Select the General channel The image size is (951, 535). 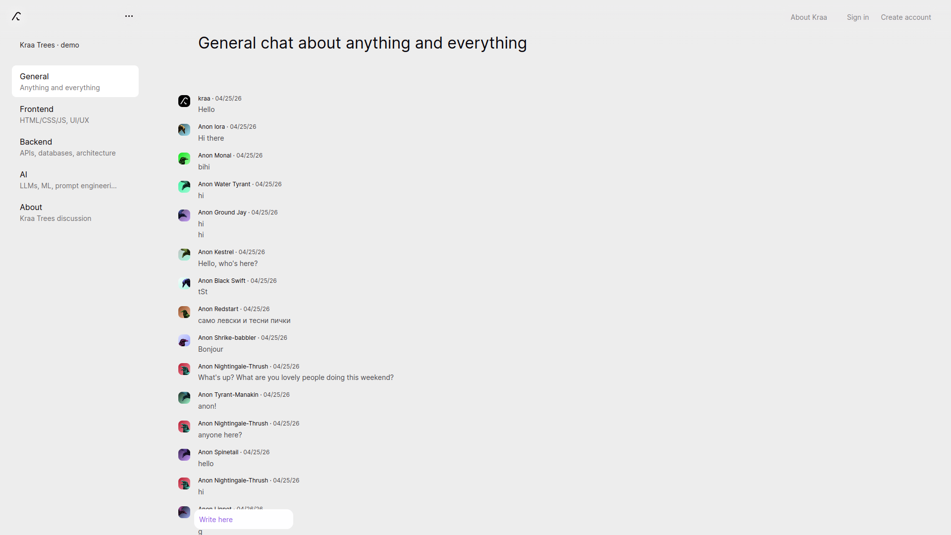(x=75, y=81)
